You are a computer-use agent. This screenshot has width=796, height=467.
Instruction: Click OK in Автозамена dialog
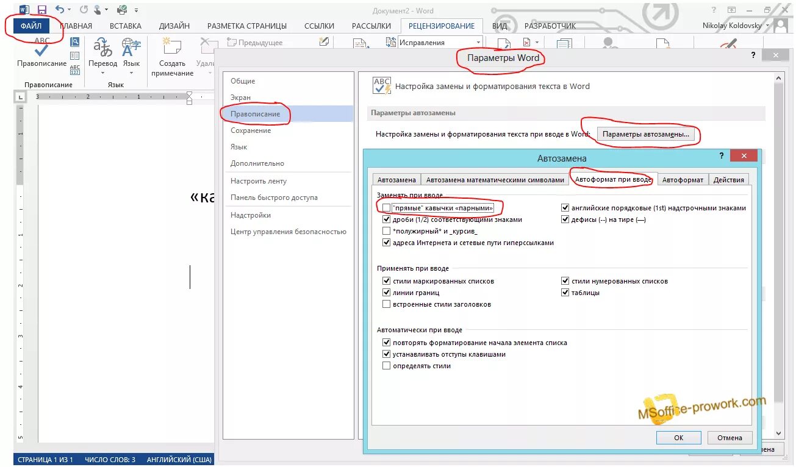679,438
